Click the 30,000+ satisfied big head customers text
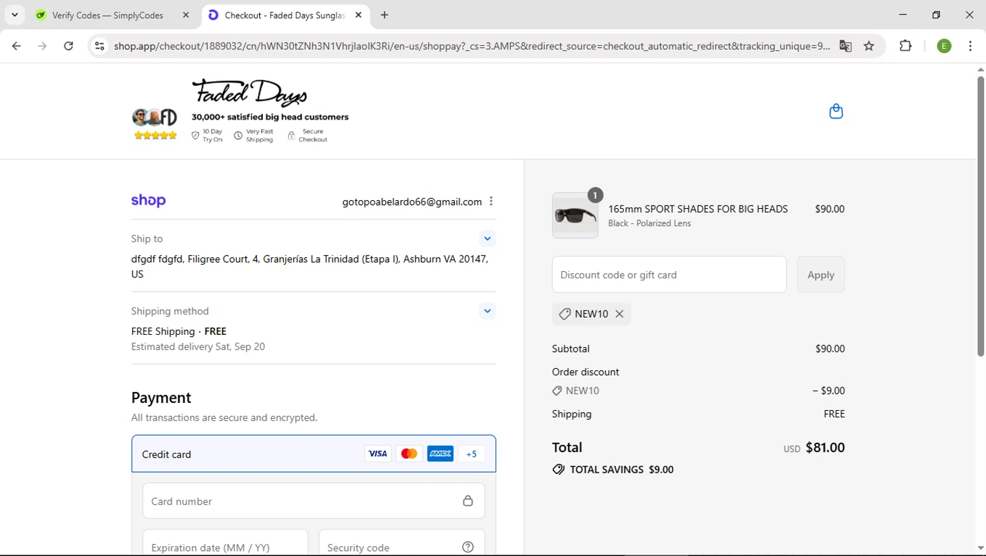986x556 pixels. [270, 117]
